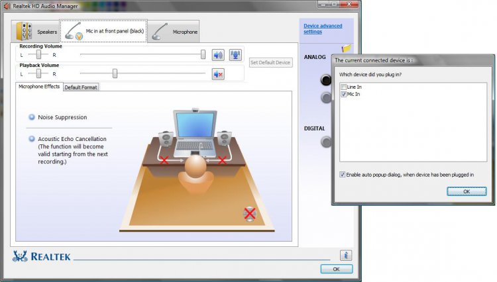Click the Recording Volume level slider handle
Screen dimensions: 497x282
tap(203, 54)
